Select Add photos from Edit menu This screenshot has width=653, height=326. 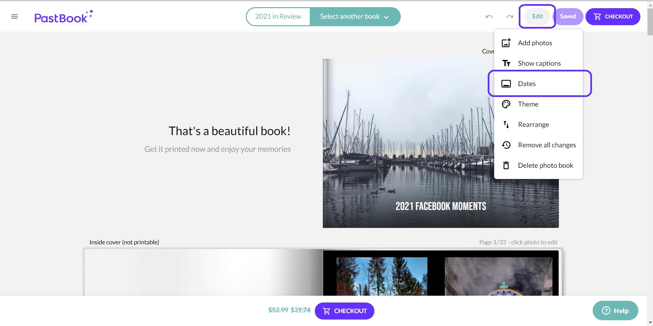538,43
